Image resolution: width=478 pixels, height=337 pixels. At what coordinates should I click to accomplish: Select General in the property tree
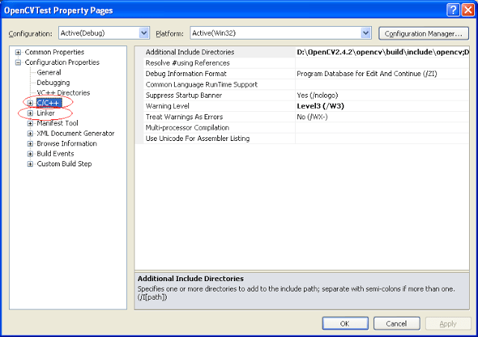coord(49,72)
